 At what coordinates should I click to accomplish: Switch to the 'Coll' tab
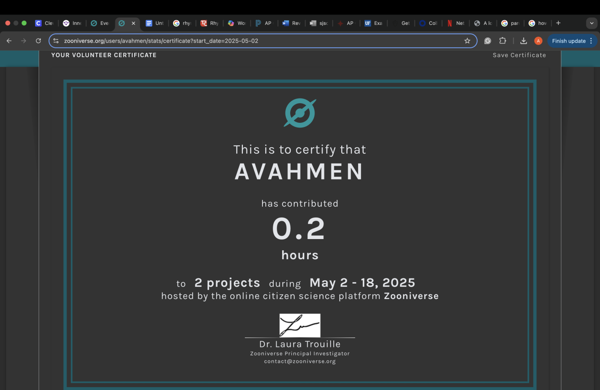pyautogui.click(x=428, y=23)
